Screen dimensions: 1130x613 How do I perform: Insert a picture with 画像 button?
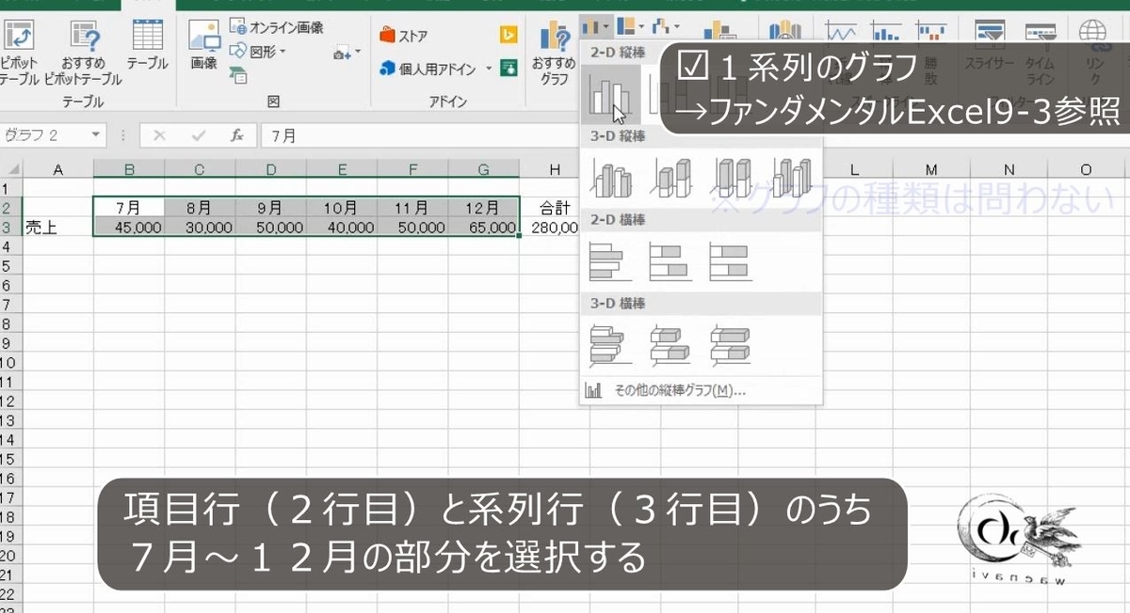(x=204, y=44)
